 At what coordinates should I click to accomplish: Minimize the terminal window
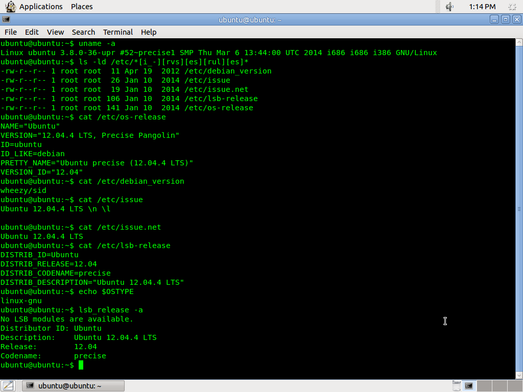[x=494, y=20]
